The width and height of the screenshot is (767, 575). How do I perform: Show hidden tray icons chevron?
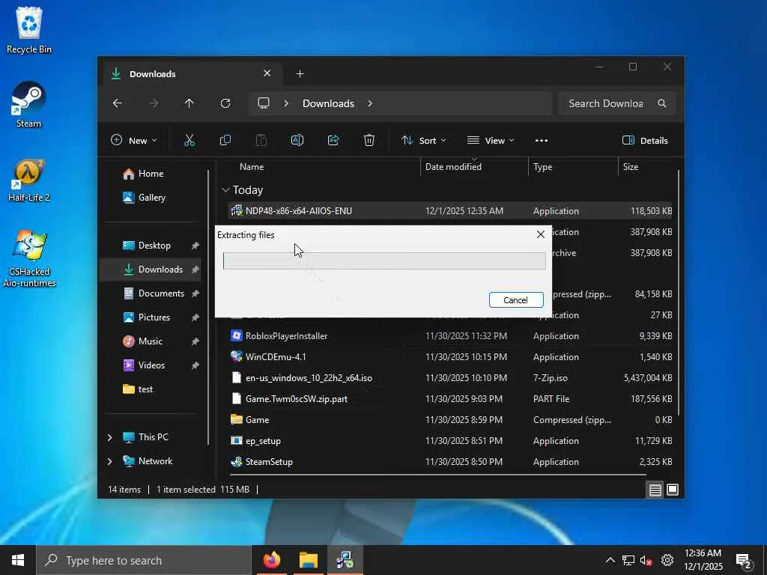click(x=610, y=560)
